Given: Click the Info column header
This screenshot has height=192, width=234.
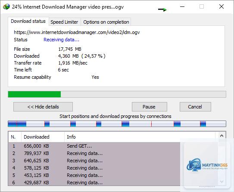Looking at the screenshot, I should [x=140, y=137].
